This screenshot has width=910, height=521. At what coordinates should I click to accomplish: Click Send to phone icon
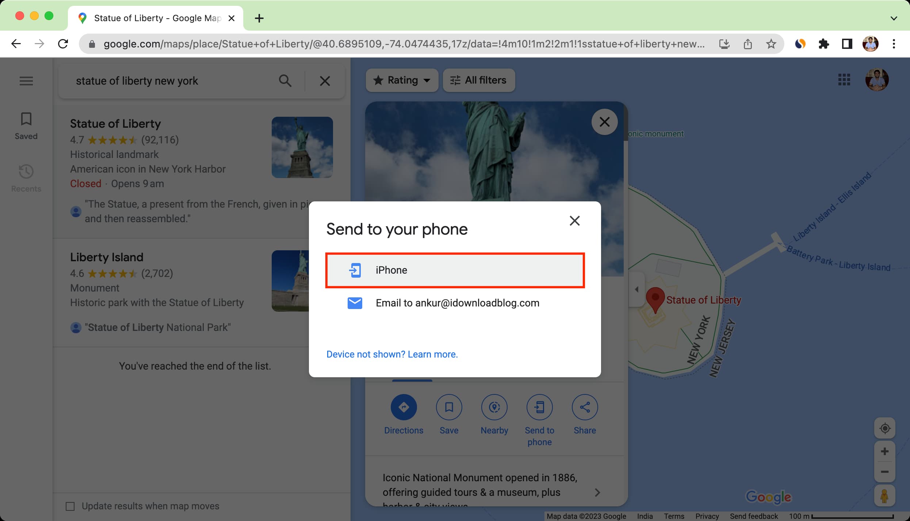tap(539, 407)
